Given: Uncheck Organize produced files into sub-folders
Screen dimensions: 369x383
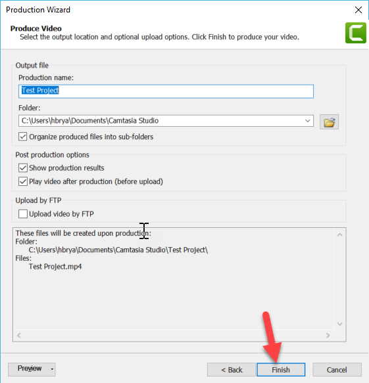Looking at the screenshot, I should pyautogui.click(x=23, y=137).
